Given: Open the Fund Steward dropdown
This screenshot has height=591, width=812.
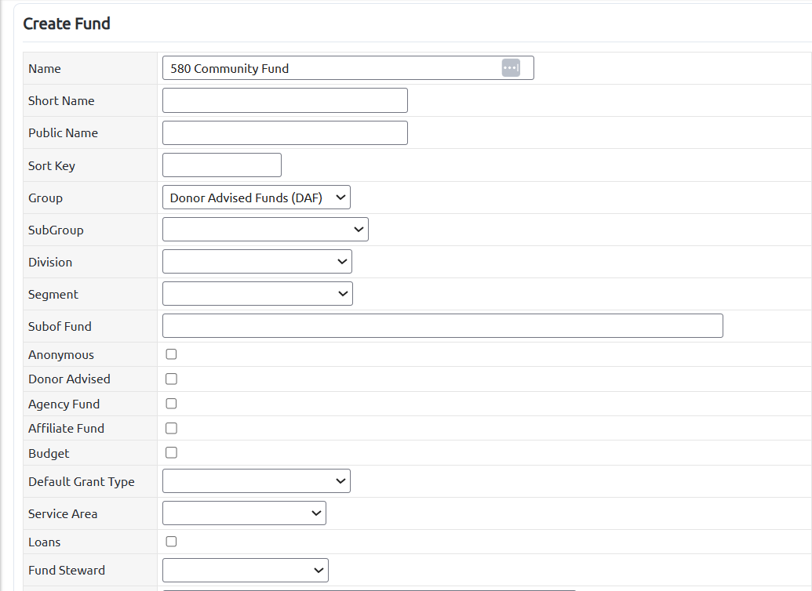Looking at the screenshot, I should (246, 570).
